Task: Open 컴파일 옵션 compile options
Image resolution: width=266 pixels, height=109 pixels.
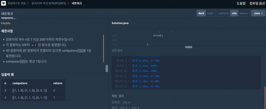Action: click(257, 3)
